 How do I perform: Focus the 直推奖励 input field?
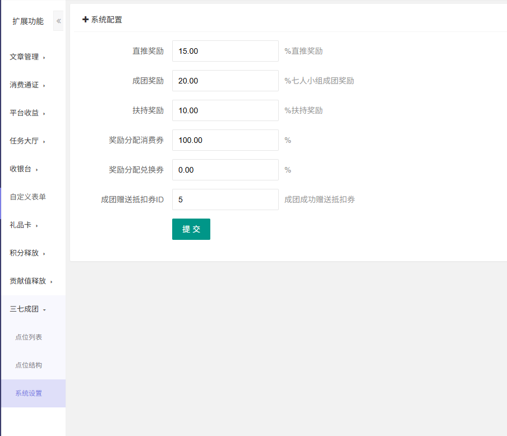click(x=225, y=51)
